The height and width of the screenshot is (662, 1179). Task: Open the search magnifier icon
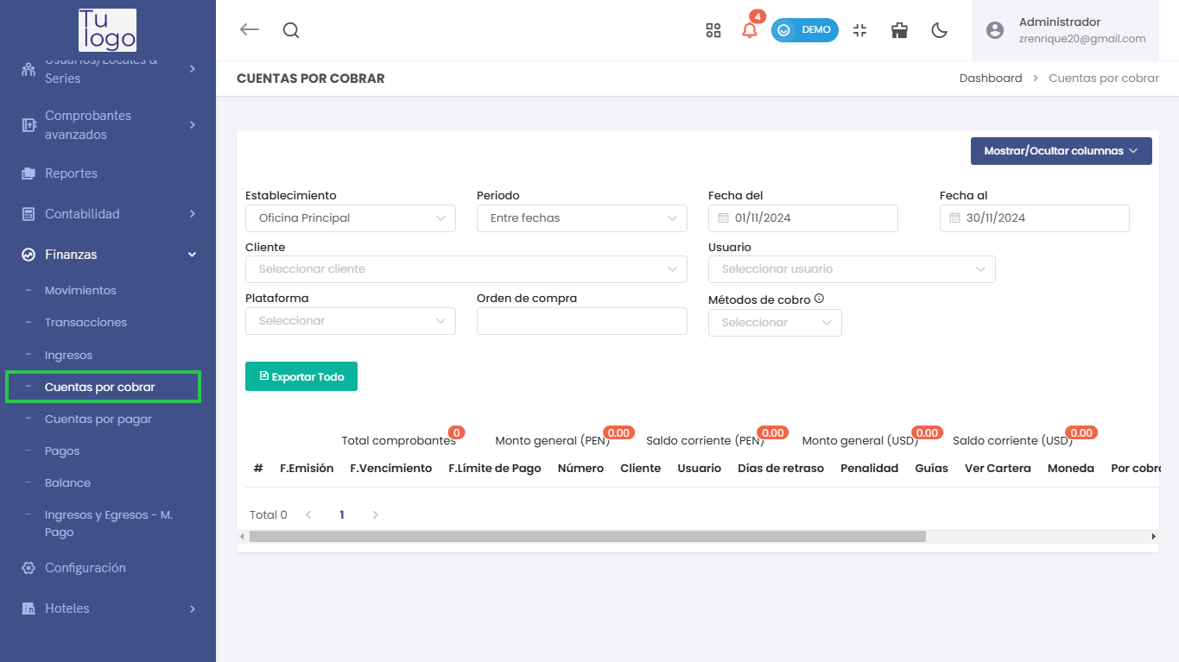(291, 30)
